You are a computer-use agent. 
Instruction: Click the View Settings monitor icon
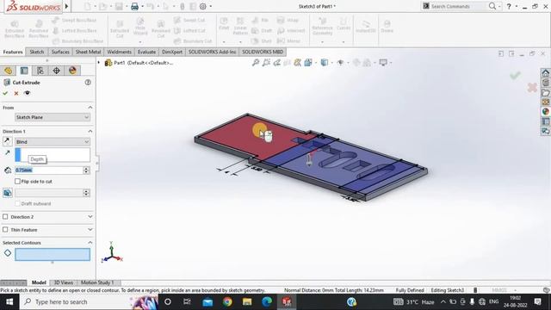coord(383,63)
